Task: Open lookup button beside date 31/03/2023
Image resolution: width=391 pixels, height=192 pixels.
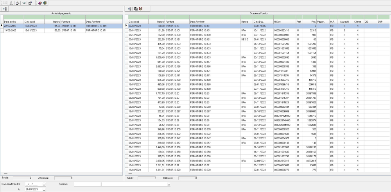Action: coord(44,189)
